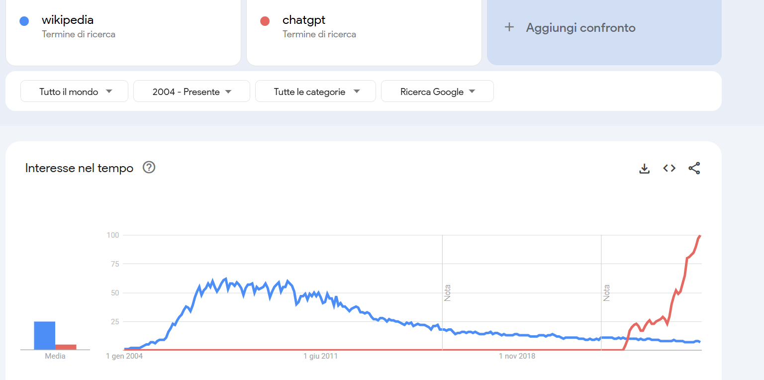Click the blue wikipedia color dot
764x380 pixels.
click(24, 21)
